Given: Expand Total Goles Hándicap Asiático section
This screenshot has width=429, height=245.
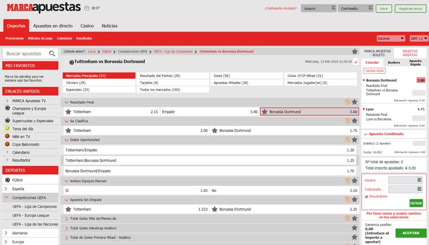Looking at the screenshot, I should coord(66,228).
